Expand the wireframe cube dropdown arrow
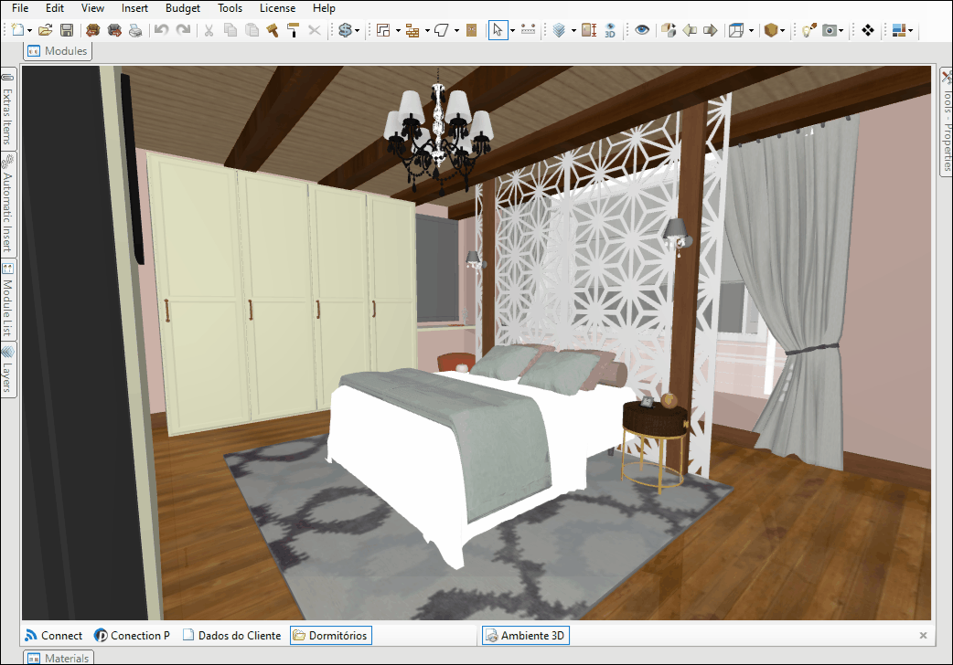953x665 pixels. 751,30
